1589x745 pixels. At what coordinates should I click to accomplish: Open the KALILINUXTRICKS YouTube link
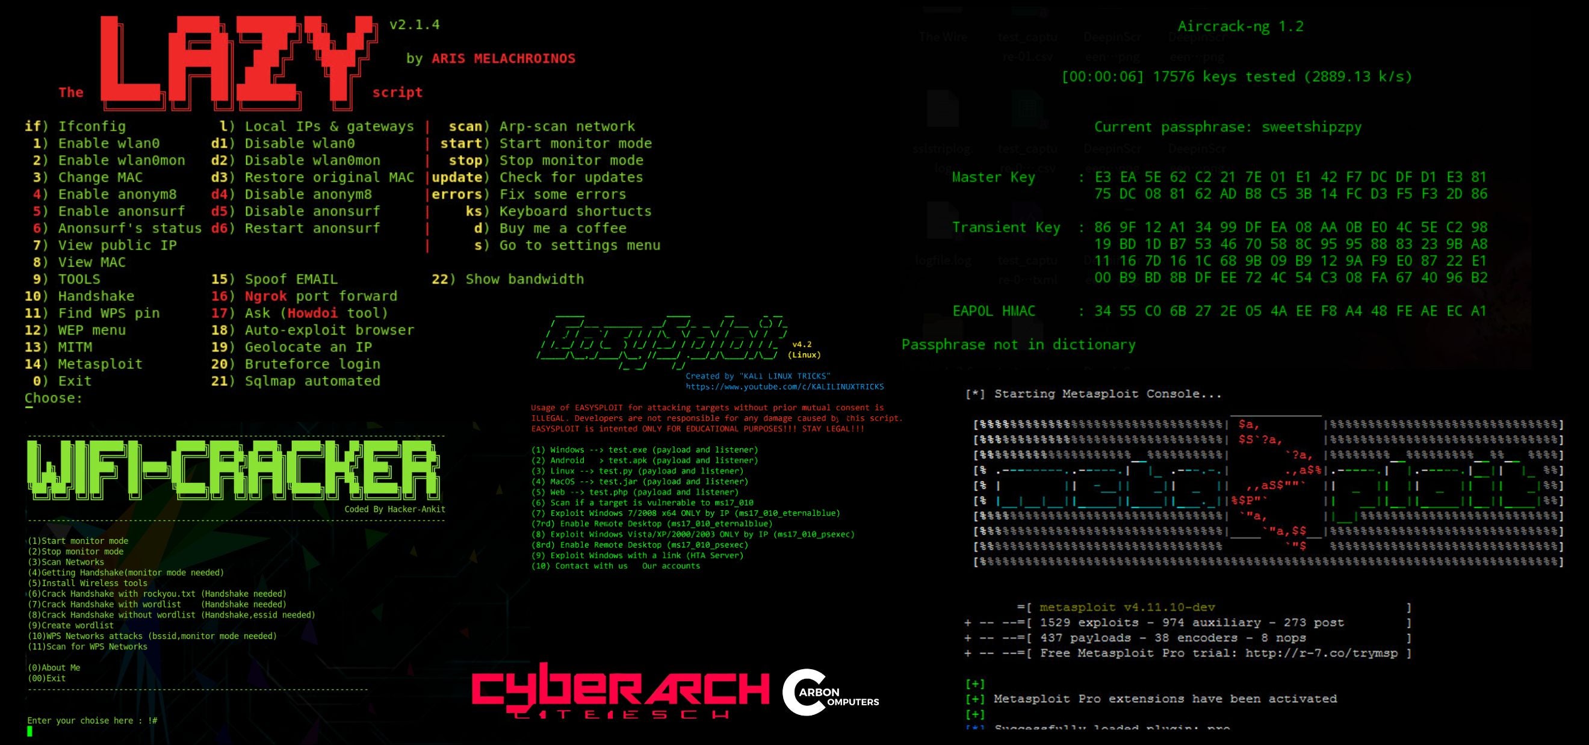pyautogui.click(x=784, y=387)
